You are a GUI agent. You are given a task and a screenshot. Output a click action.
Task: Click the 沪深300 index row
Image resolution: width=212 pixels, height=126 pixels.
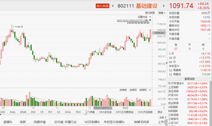point(188,95)
